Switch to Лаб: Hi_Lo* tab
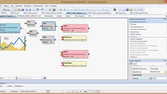Viewport: 167px width, 94px height. (x=15, y=13)
